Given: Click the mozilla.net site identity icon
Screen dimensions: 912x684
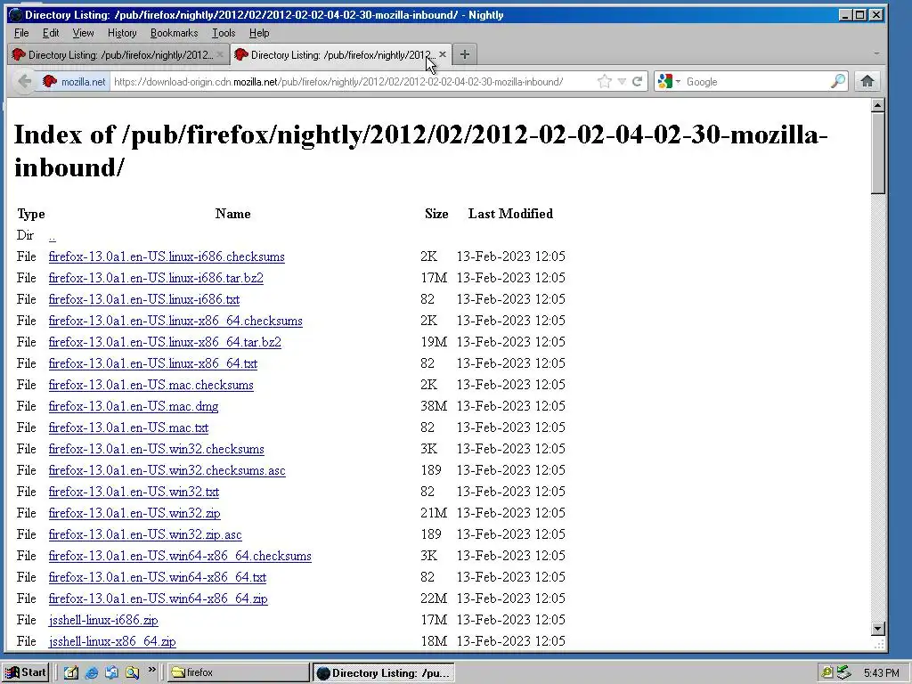Looking at the screenshot, I should pos(50,81).
